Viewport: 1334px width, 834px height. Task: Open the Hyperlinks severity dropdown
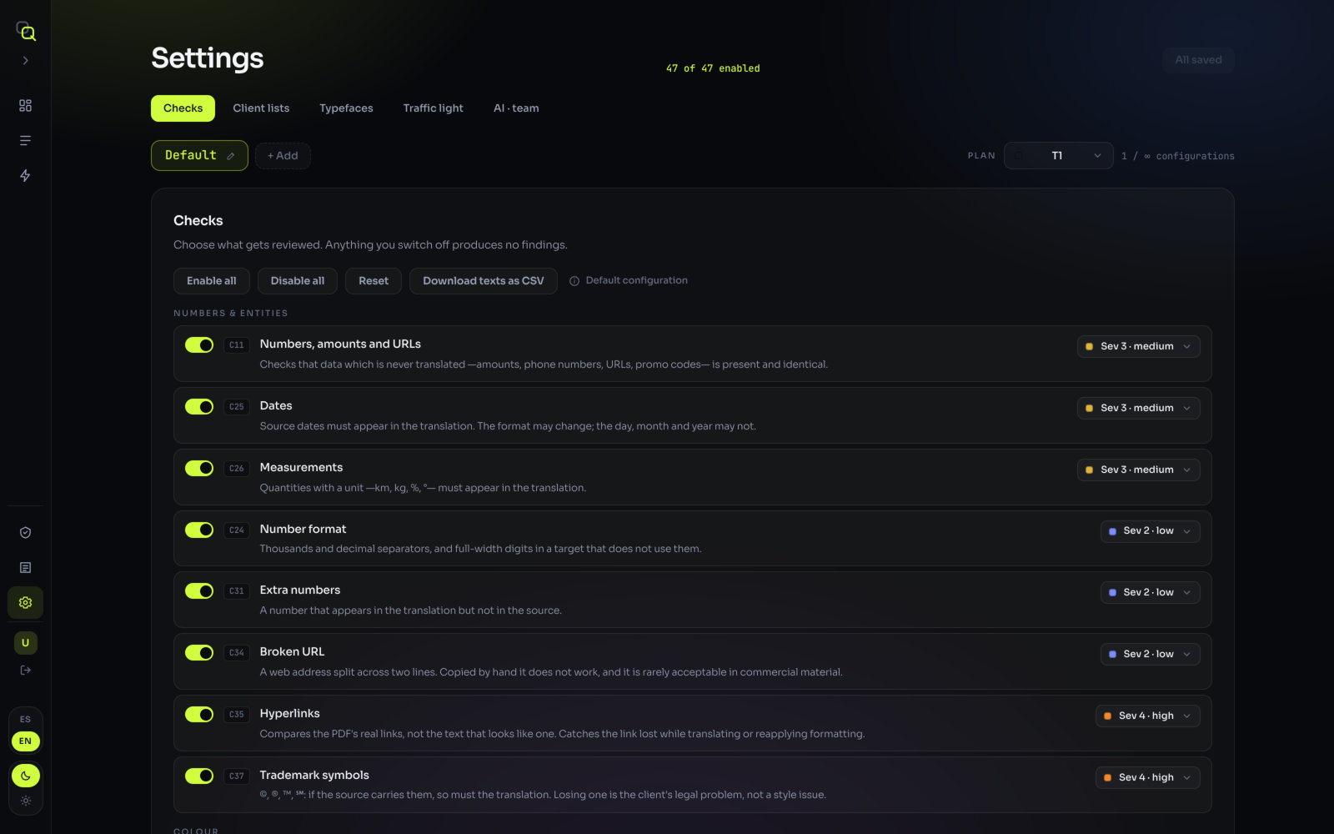click(x=1147, y=716)
